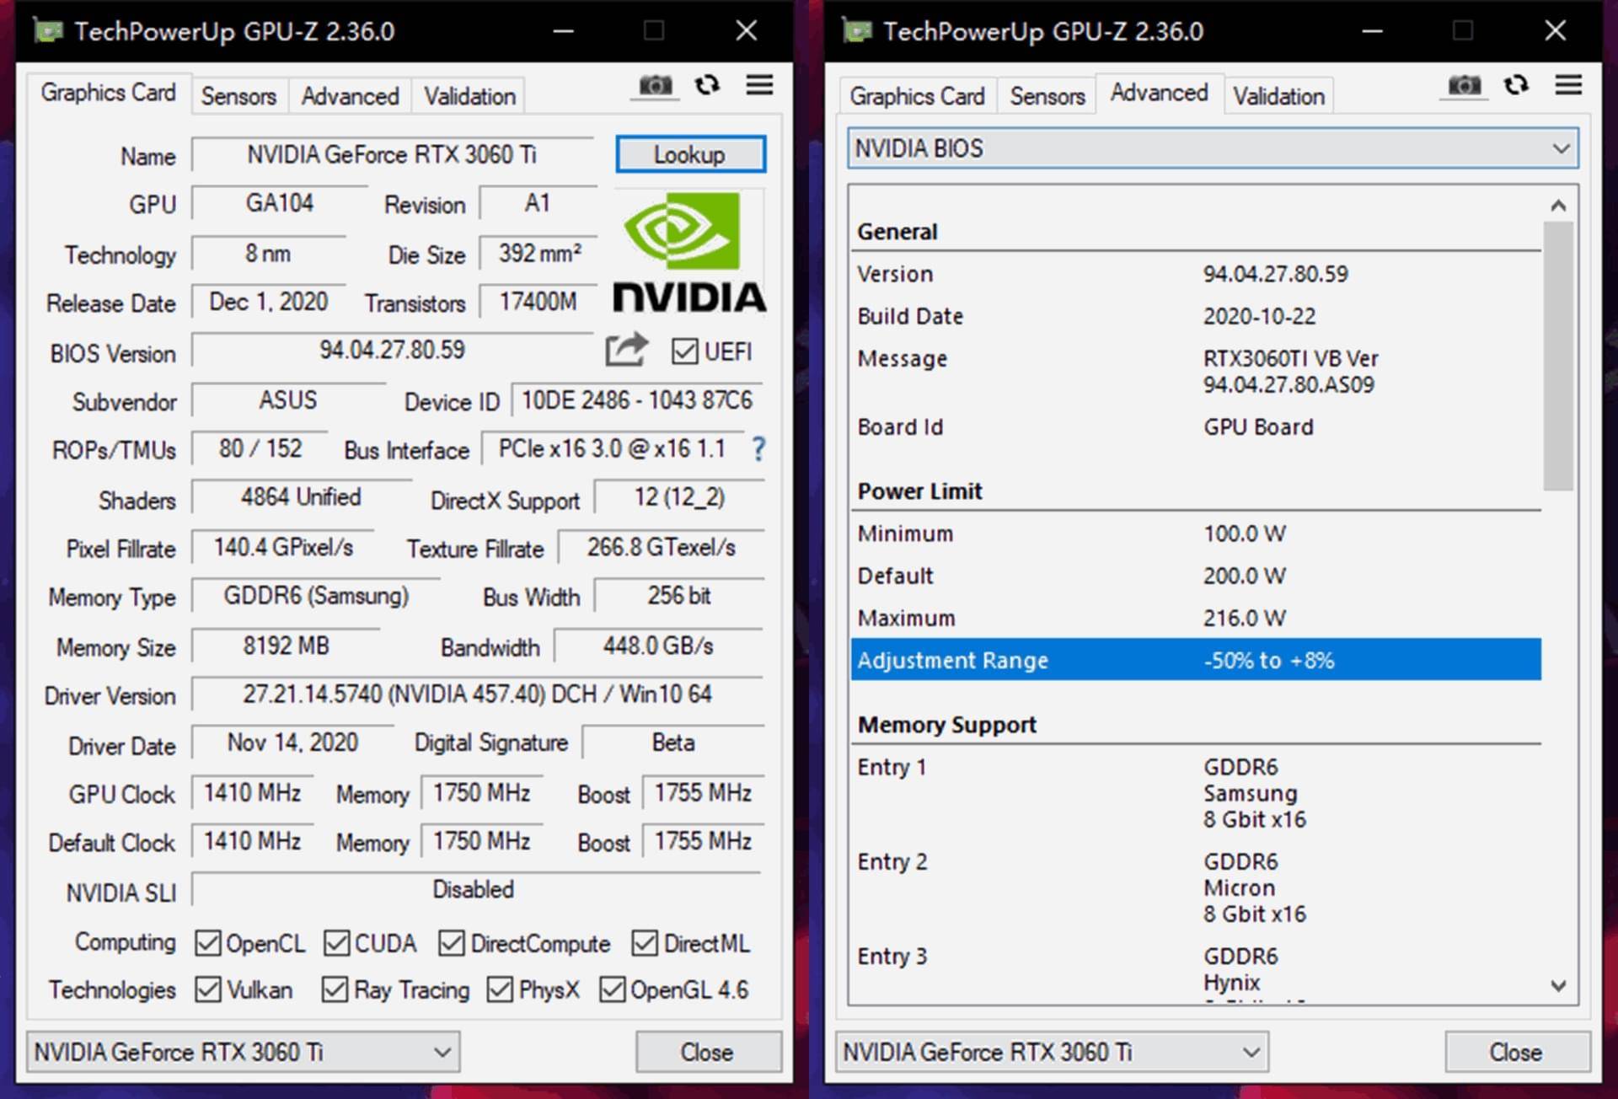Toggle the OpenCL checkbox
This screenshot has height=1099, width=1618.
coord(207,943)
